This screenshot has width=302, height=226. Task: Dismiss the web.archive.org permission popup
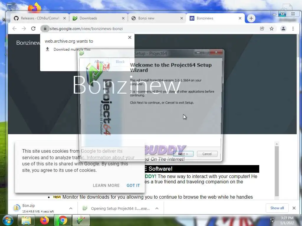[x=130, y=37]
